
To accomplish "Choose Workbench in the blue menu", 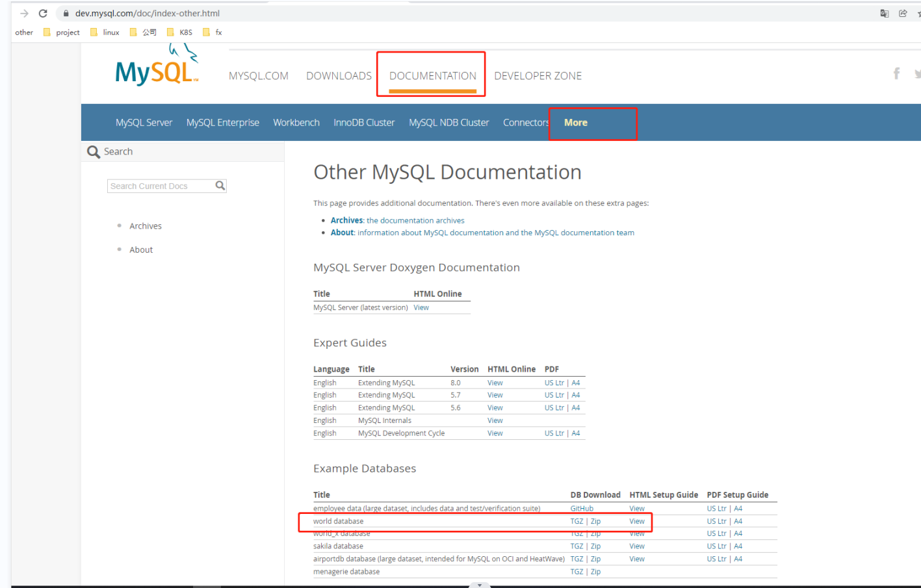I will [296, 123].
